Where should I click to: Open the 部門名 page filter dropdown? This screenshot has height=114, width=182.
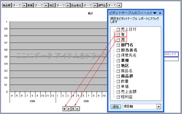click(119, 5)
